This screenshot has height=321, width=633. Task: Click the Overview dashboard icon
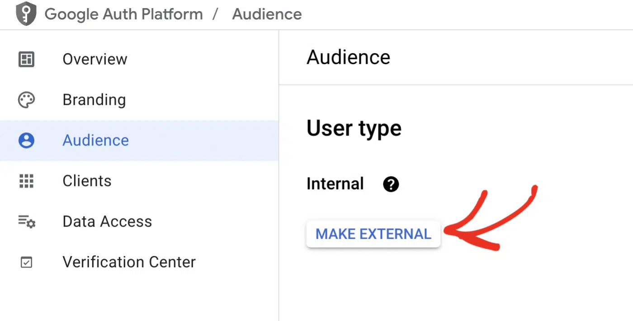point(26,59)
